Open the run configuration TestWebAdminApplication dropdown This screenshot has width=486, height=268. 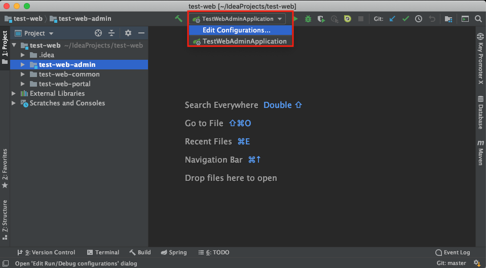pos(237,19)
